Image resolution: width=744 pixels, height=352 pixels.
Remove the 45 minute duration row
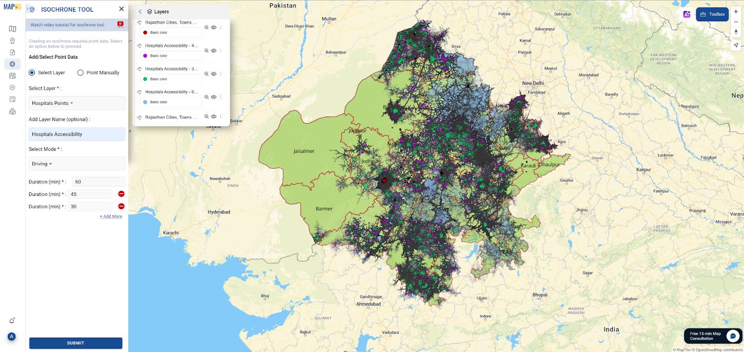(121, 194)
